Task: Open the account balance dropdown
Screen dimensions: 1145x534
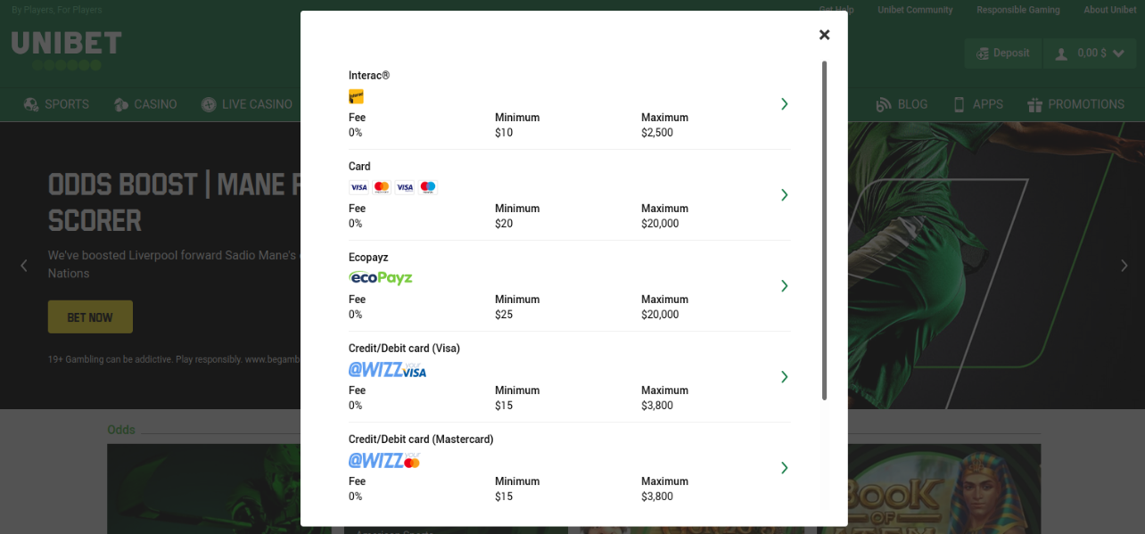Action: [1089, 53]
